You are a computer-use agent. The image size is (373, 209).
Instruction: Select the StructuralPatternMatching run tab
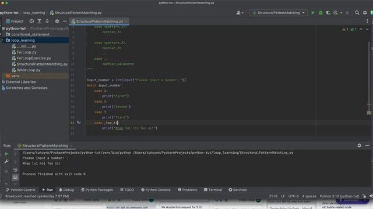(45, 146)
